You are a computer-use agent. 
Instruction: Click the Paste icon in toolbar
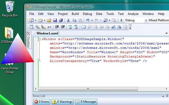point(80,20)
